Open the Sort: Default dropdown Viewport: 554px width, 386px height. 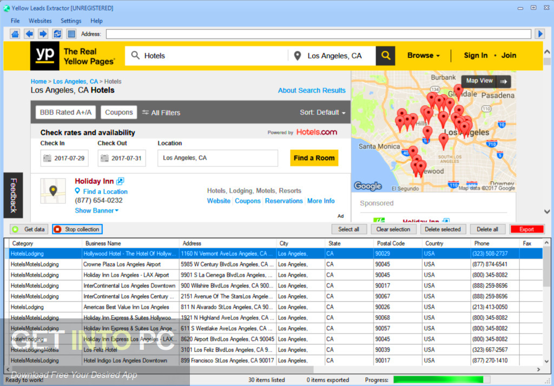pyautogui.click(x=322, y=112)
